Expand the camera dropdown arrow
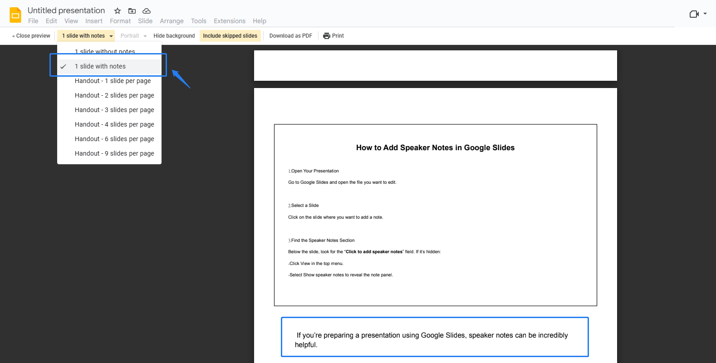The image size is (716, 363). coord(705,14)
